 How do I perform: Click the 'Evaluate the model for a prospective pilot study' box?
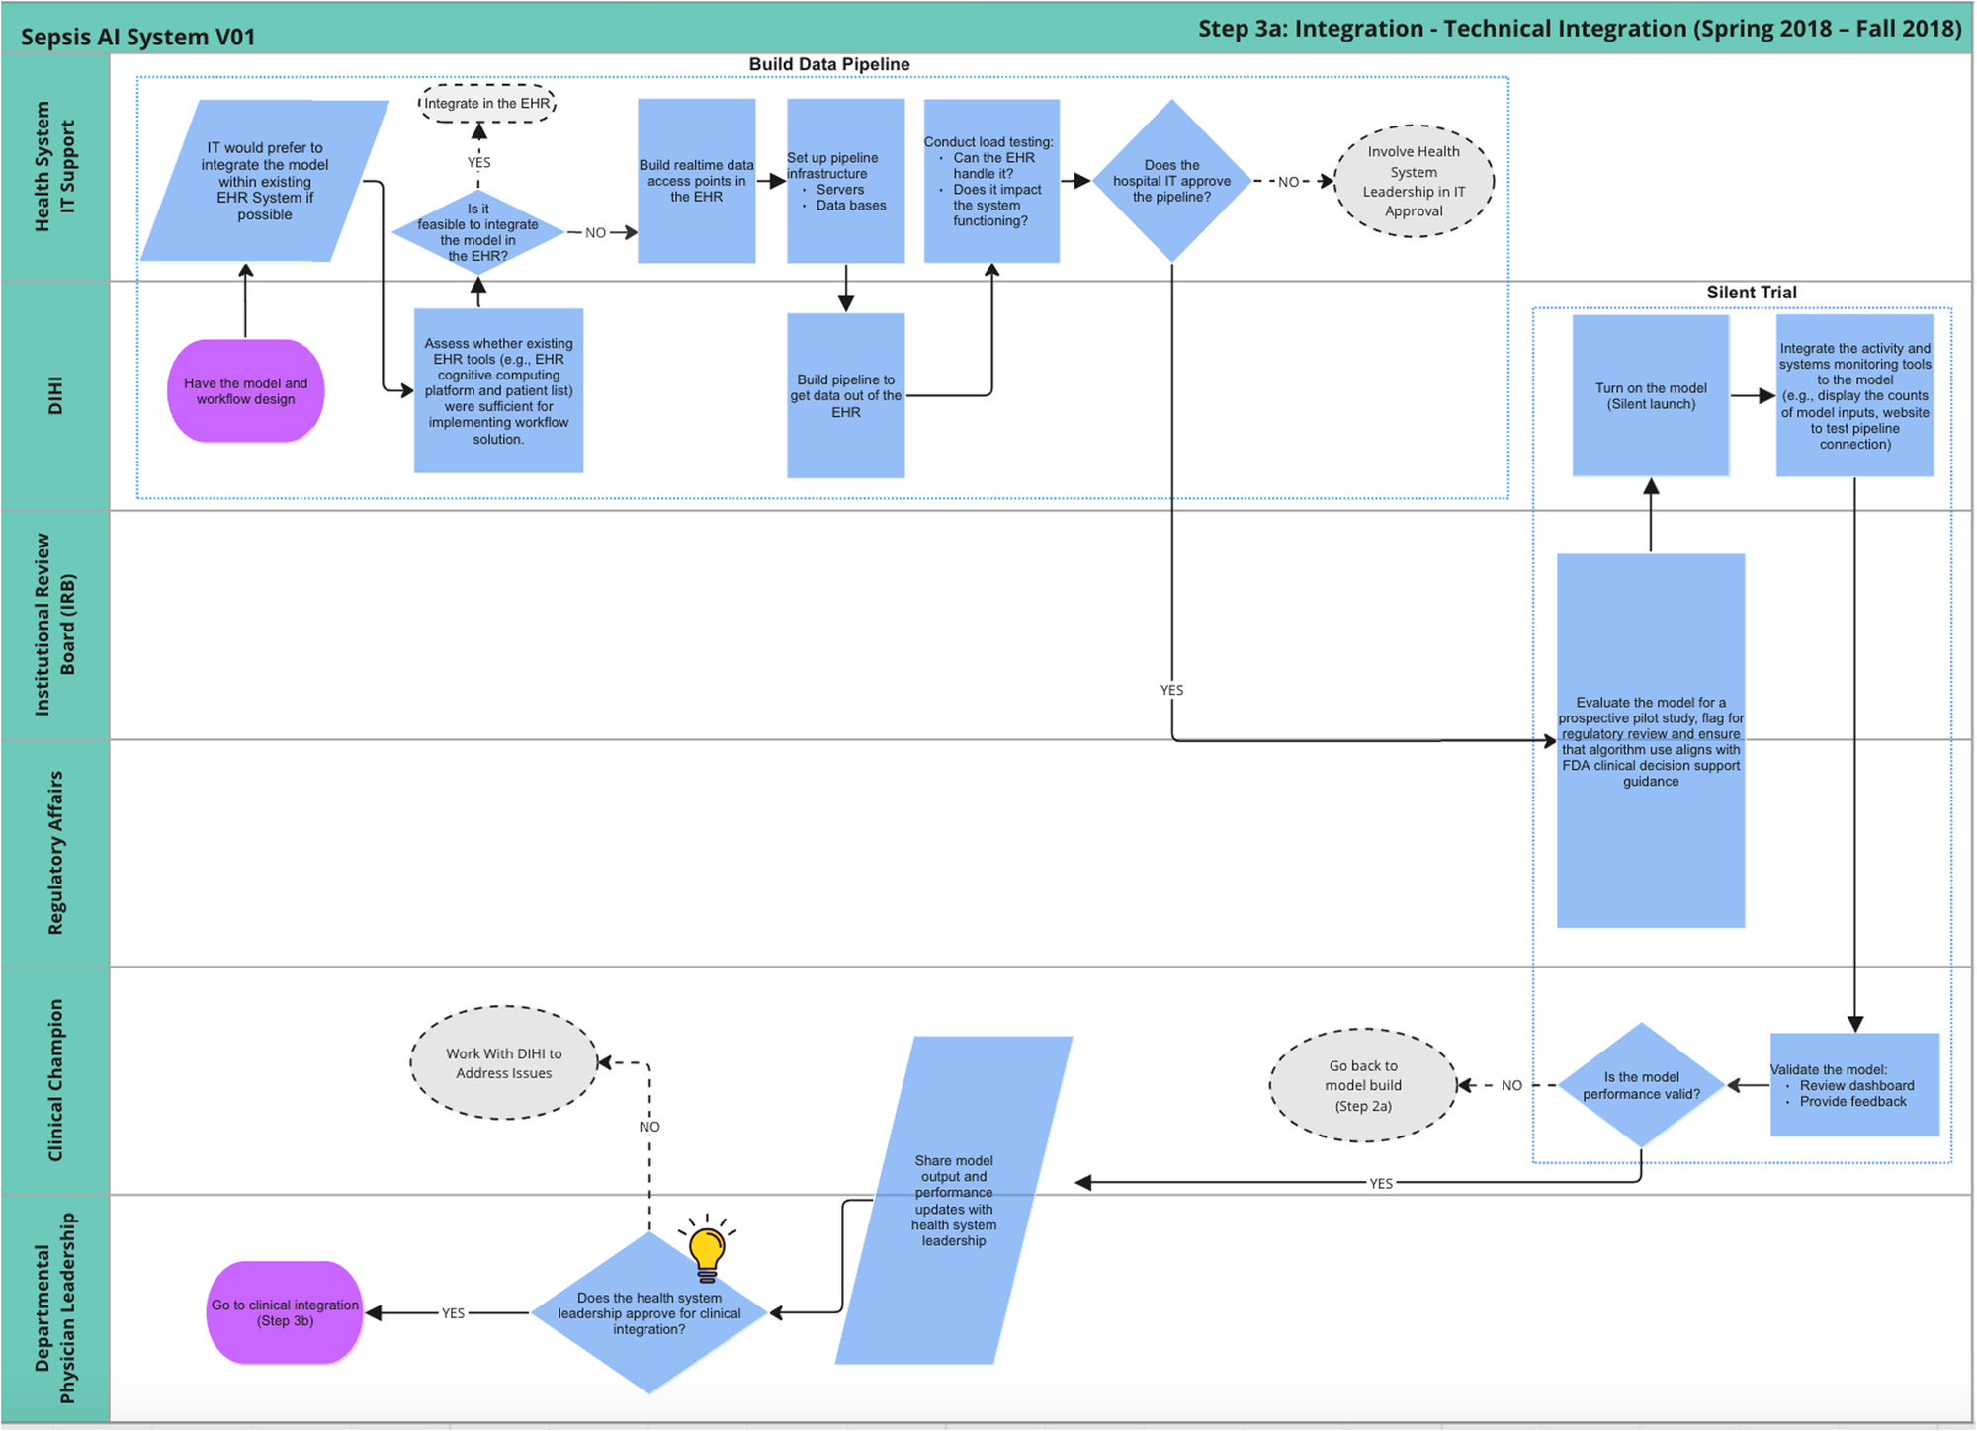coord(1650,741)
